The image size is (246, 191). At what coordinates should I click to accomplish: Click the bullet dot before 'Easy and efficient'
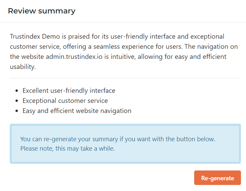(17, 111)
